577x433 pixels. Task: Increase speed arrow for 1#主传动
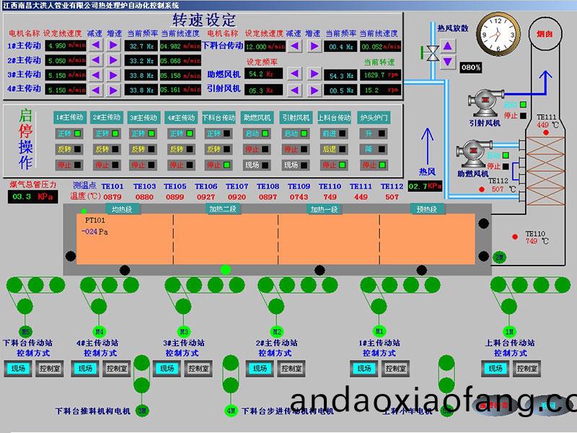pos(114,45)
